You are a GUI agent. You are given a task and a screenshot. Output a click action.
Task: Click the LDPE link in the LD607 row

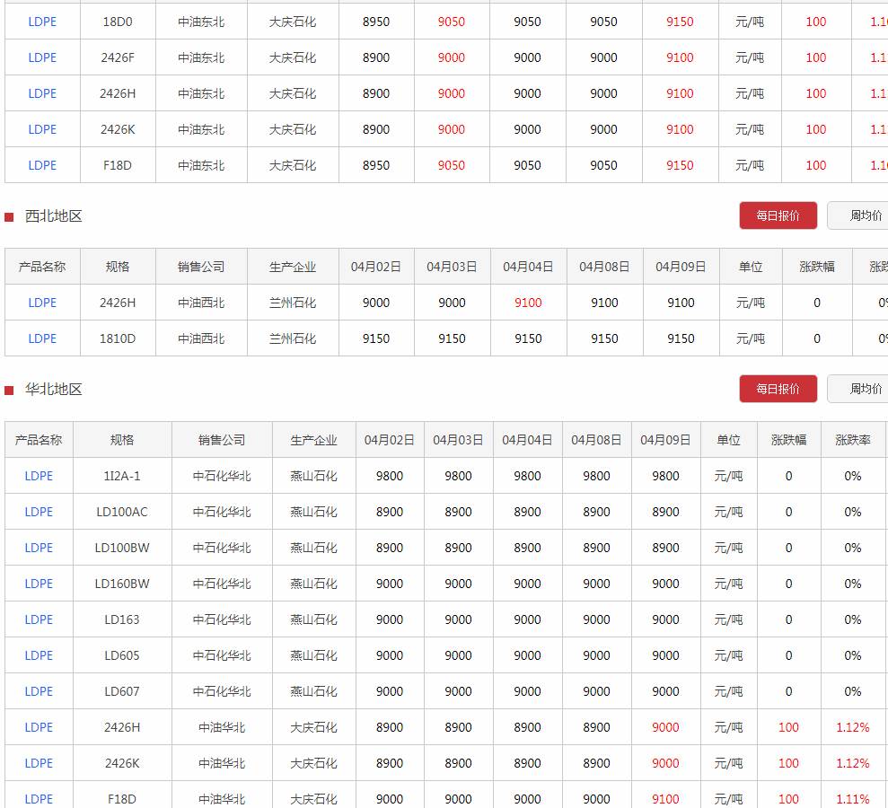[x=39, y=691]
